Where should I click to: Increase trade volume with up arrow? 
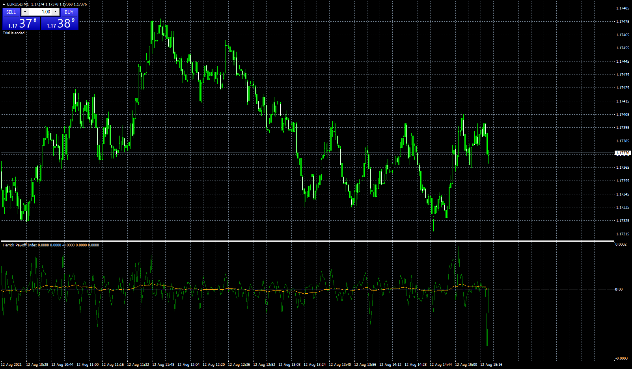[55, 12]
